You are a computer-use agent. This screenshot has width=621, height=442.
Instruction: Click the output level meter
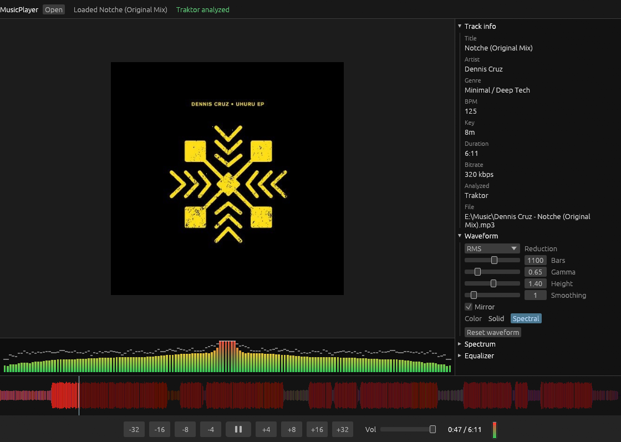(x=494, y=430)
